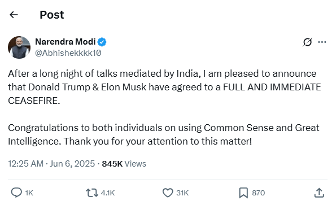Open the three-dot more options menu
The height and width of the screenshot is (205, 336).
(322, 42)
